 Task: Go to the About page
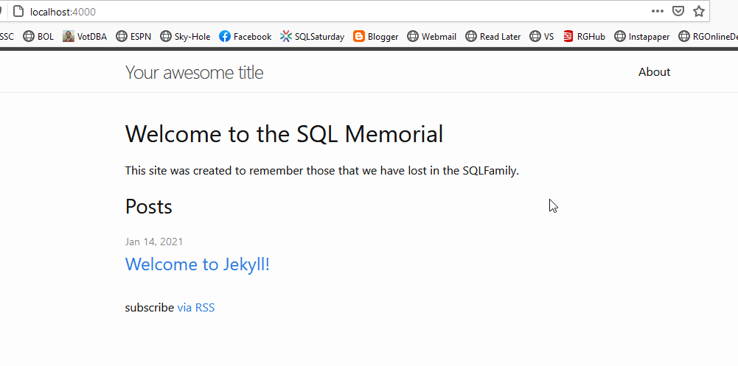(654, 72)
